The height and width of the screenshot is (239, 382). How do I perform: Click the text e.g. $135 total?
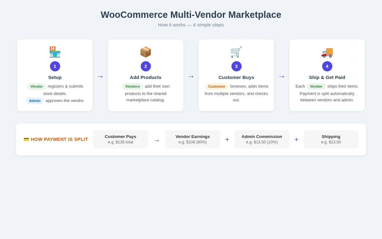click(x=120, y=142)
